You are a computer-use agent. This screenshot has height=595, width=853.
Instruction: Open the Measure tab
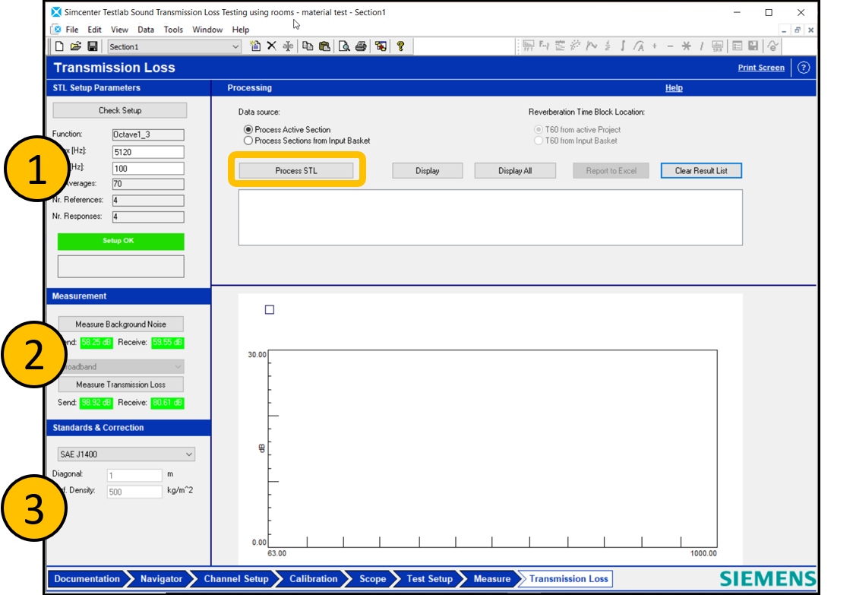pos(491,579)
